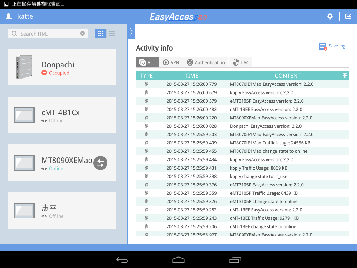Click the MT8090XEMao Online status
This screenshot has height=268, width=357.
(x=56, y=169)
